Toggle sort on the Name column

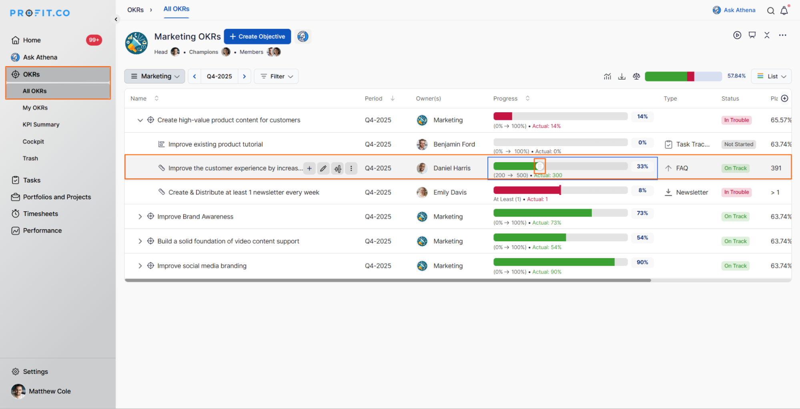pos(156,98)
